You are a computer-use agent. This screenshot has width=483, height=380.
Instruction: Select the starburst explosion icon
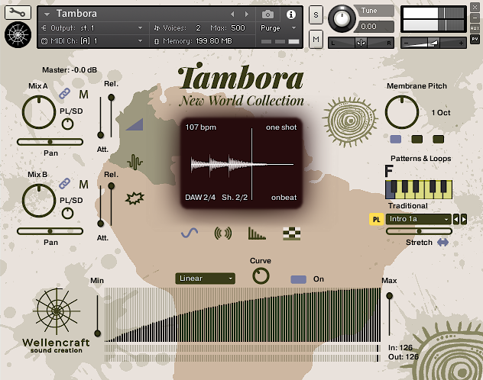click(135, 198)
